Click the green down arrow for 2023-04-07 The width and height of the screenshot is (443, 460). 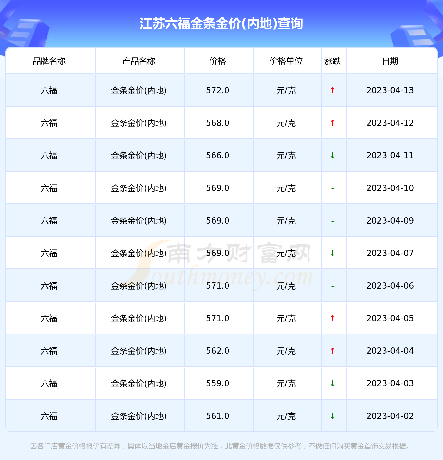click(x=333, y=253)
